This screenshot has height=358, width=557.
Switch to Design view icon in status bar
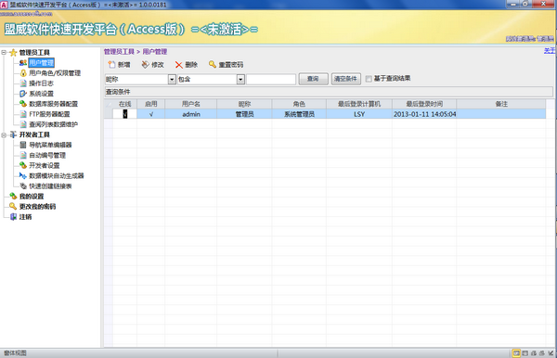coord(551,353)
